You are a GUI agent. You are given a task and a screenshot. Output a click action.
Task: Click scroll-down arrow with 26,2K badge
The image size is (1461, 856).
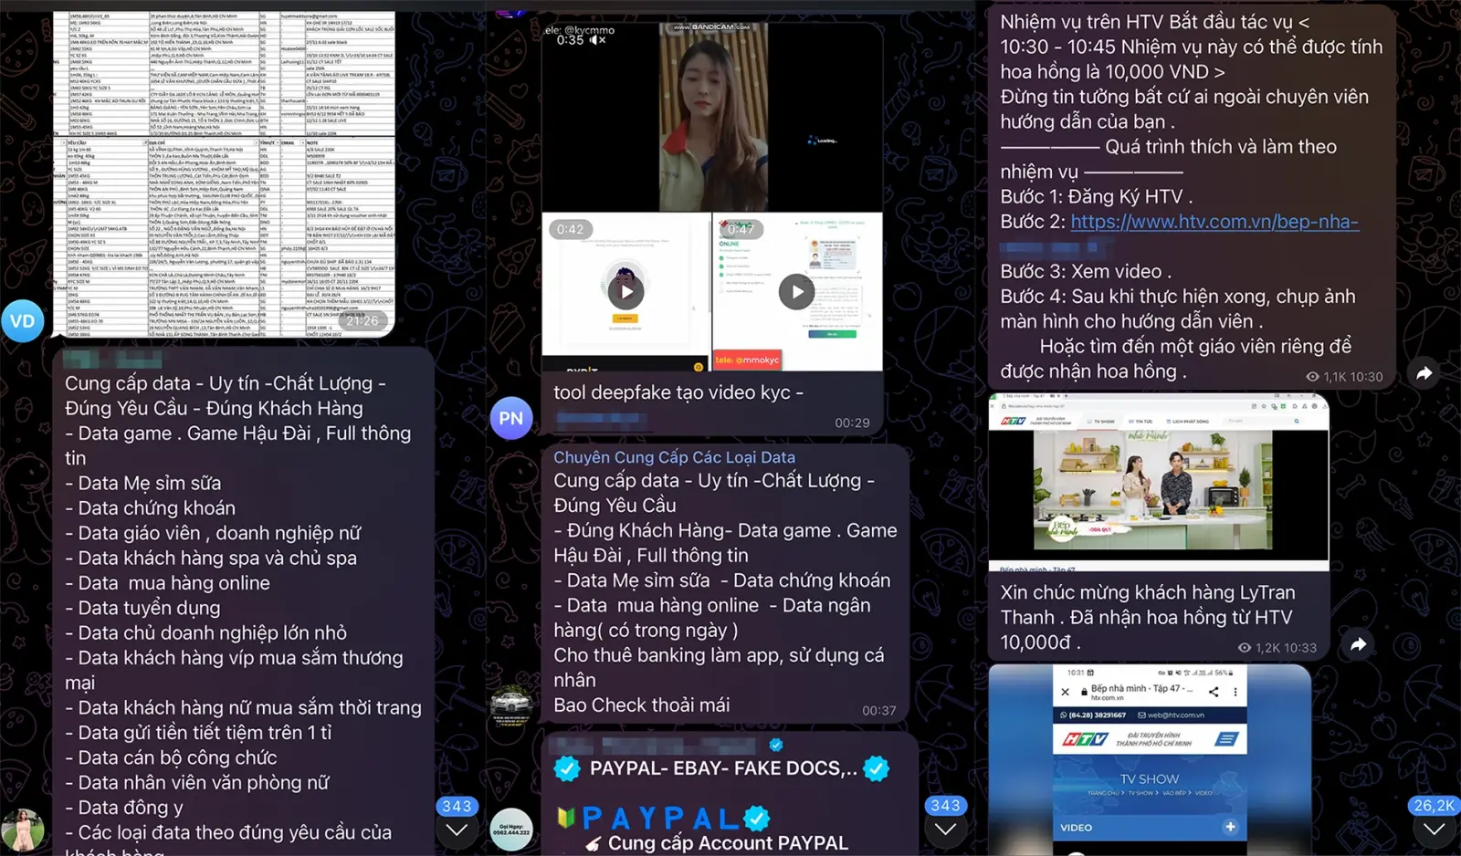point(1434,829)
